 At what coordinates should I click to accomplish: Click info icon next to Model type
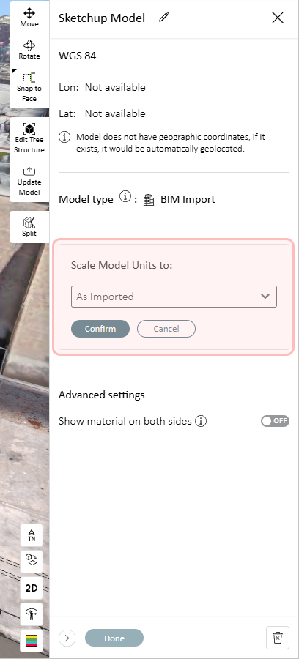[x=125, y=196]
